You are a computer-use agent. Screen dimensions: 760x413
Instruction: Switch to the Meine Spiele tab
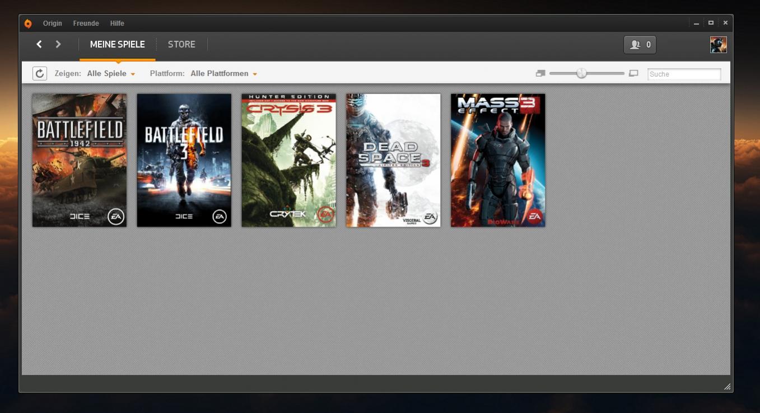[118, 44]
